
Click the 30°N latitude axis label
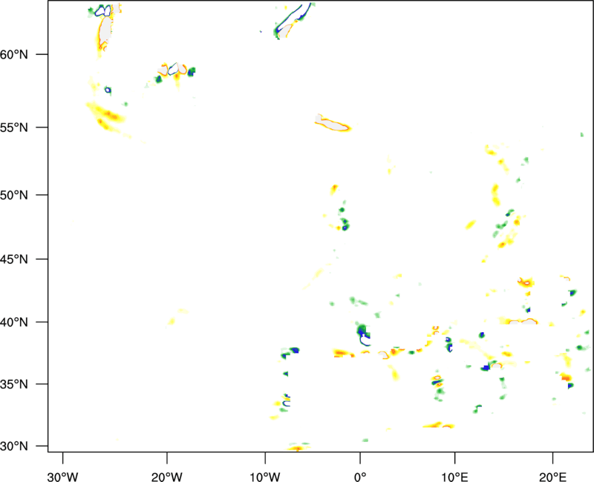click(14, 446)
